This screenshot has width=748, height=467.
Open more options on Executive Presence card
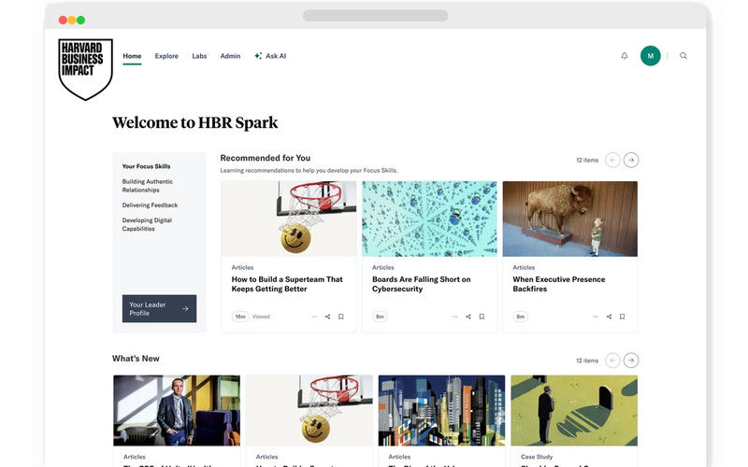[x=595, y=317]
